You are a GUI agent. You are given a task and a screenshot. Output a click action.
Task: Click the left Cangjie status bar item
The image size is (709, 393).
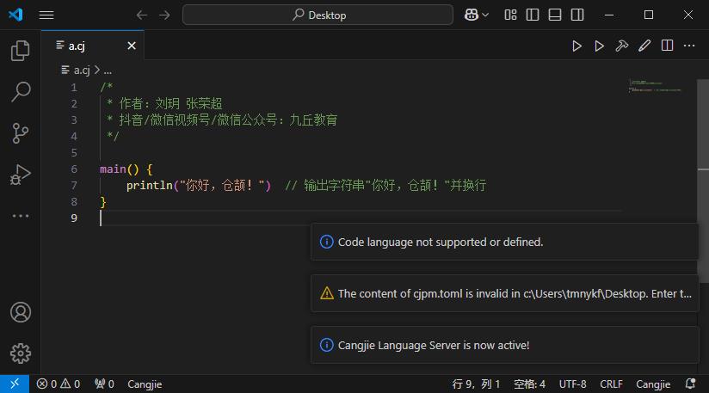coord(145,384)
